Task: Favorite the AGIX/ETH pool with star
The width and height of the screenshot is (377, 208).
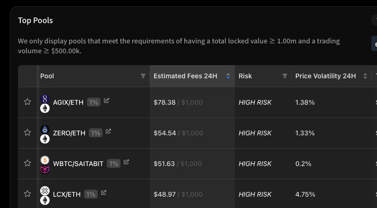Action: click(x=27, y=102)
